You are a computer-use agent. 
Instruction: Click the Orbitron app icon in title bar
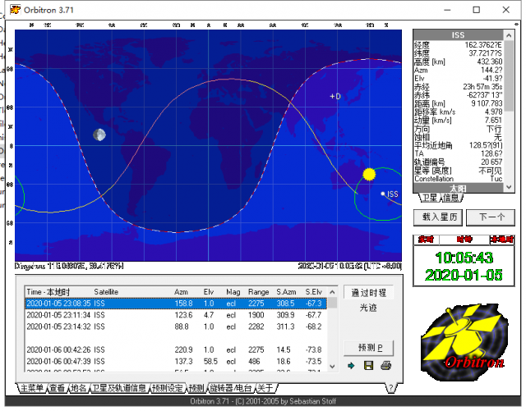click(15, 10)
